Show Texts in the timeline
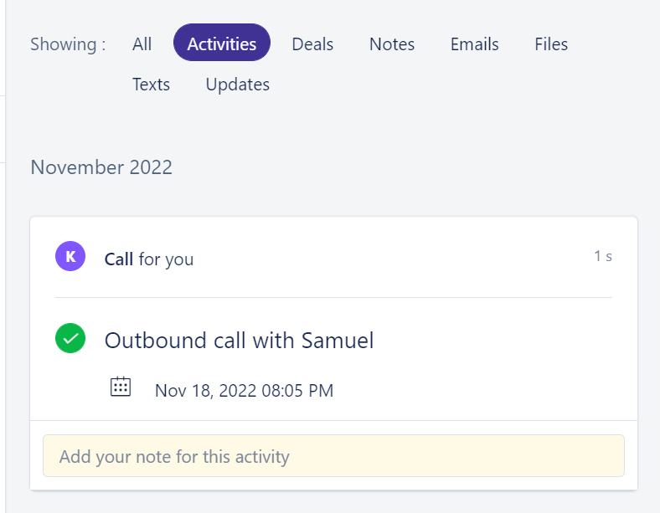Image resolution: width=660 pixels, height=513 pixels. (x=151, y=85)
